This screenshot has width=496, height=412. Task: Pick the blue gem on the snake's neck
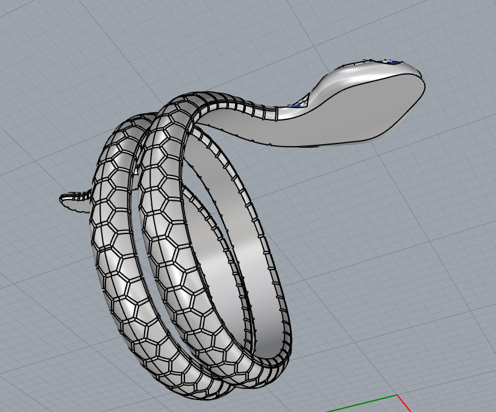tap(297, 106)
